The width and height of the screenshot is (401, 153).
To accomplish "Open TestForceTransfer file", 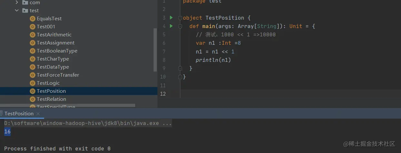I will point(58,75).
